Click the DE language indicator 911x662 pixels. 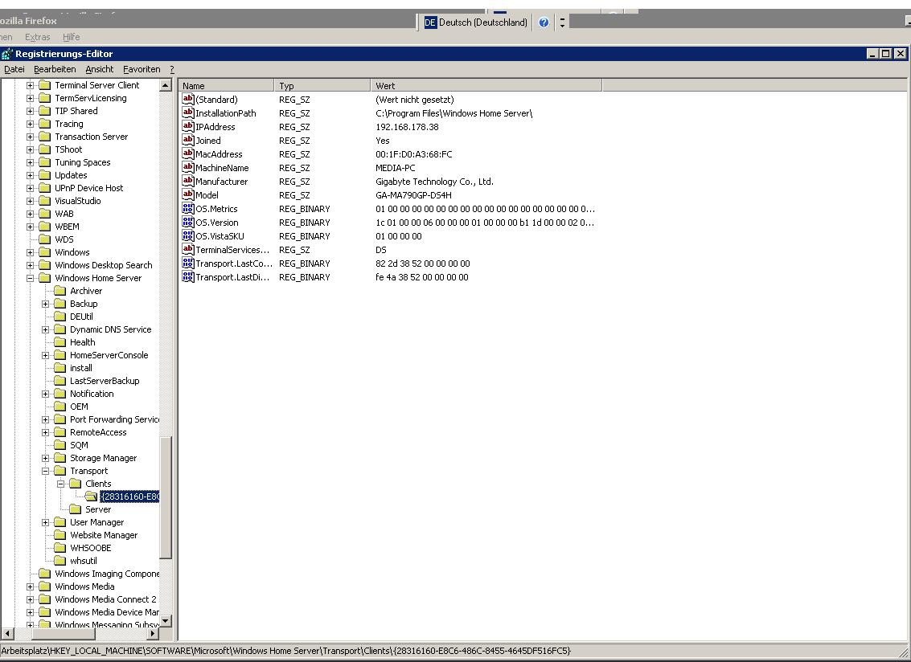tap(430, 22)
